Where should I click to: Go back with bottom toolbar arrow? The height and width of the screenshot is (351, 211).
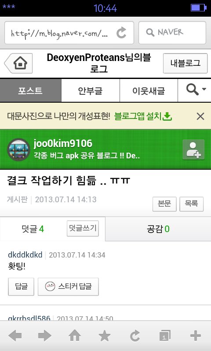(x=15, y=336)
